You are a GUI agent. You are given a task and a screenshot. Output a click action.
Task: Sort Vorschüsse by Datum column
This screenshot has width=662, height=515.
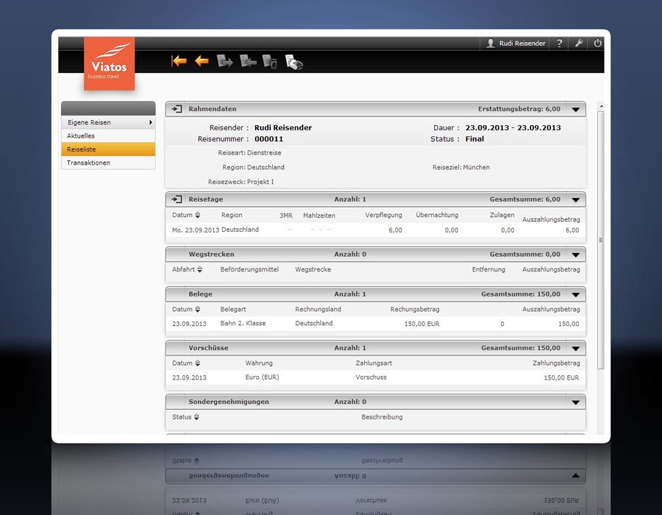pyautogui.click(x=197, y=363)
